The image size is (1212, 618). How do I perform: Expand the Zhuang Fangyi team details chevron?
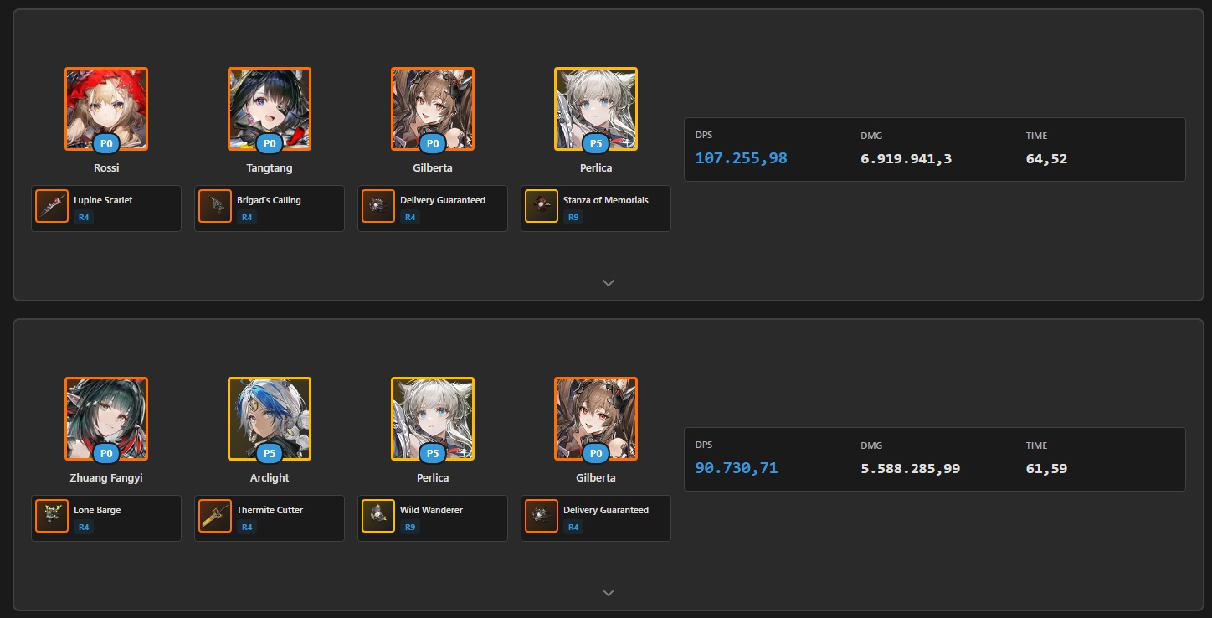(x=609, y=593)
